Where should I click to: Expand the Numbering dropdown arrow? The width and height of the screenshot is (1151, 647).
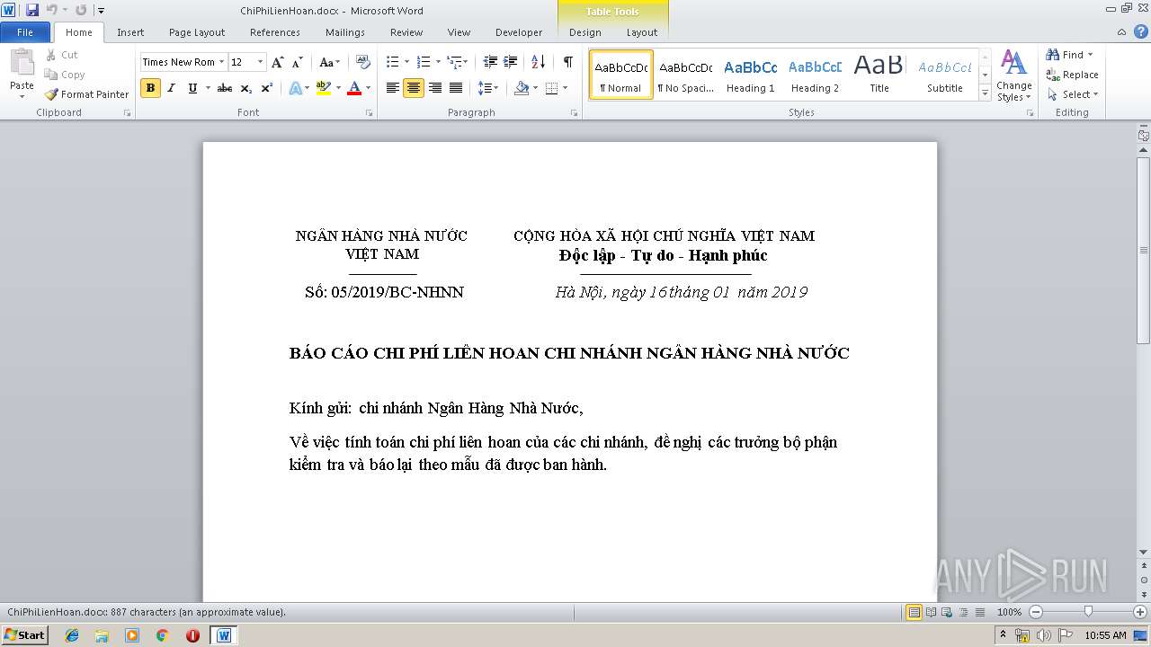(x=438, y=62)
